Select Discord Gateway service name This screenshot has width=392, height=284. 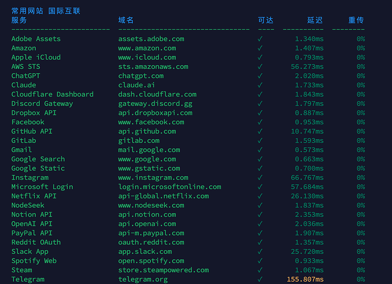(42, 104)
